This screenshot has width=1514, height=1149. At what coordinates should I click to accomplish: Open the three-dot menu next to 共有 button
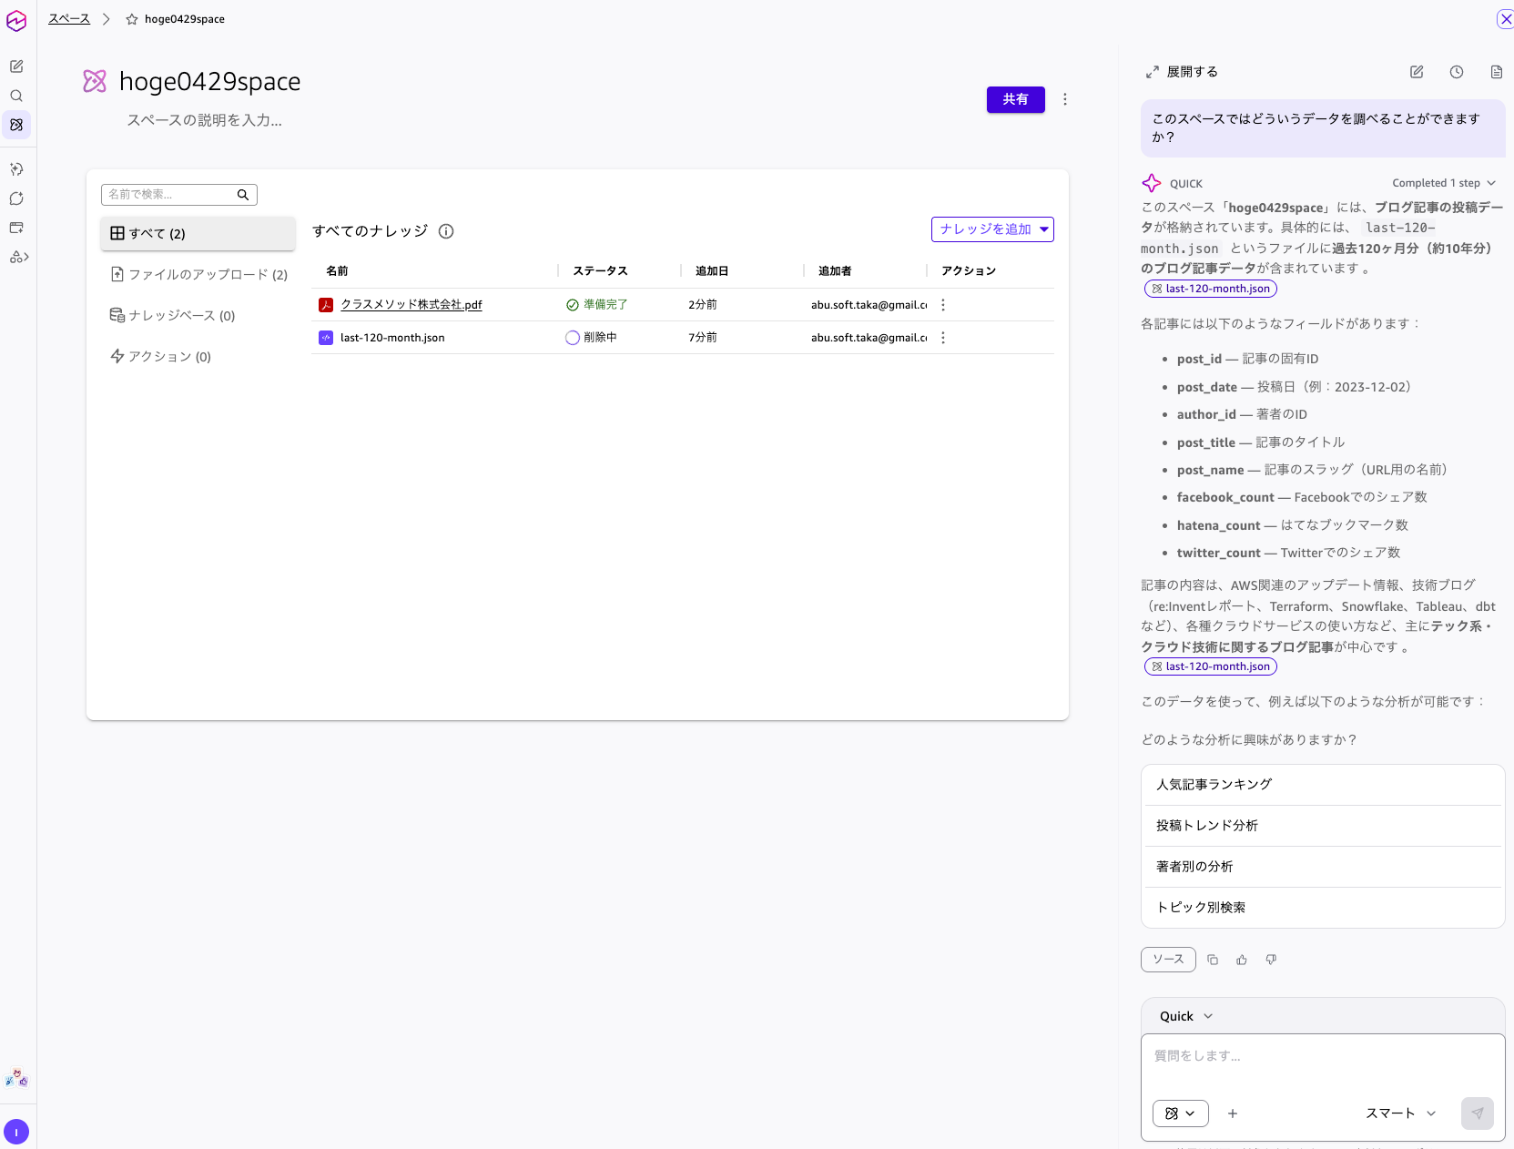pyautogui.click(x=1065, y=99)
